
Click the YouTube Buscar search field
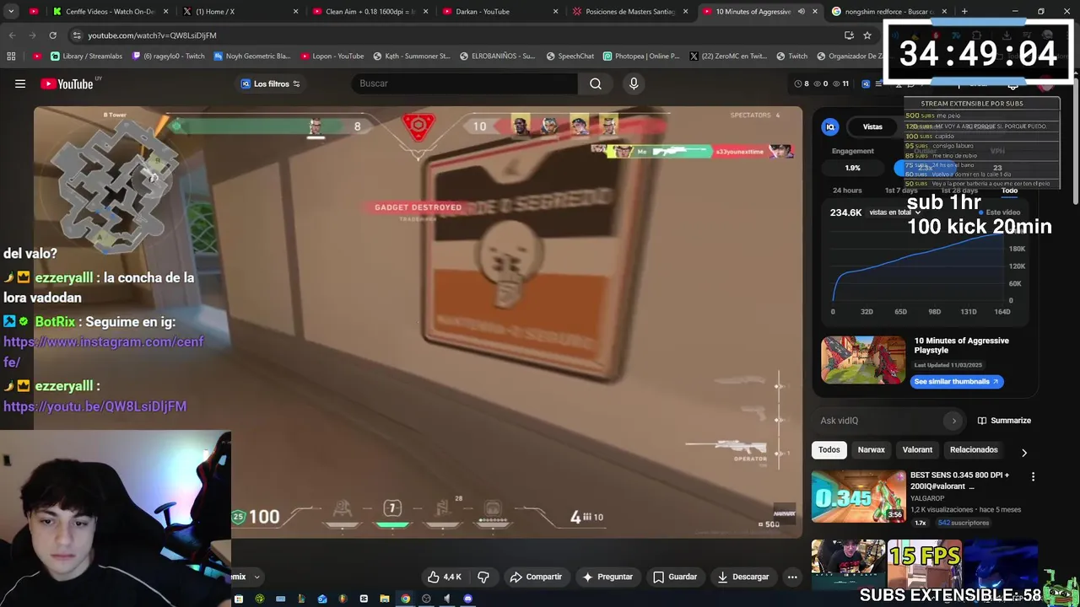pyautogui.click(x=464, y=83)
